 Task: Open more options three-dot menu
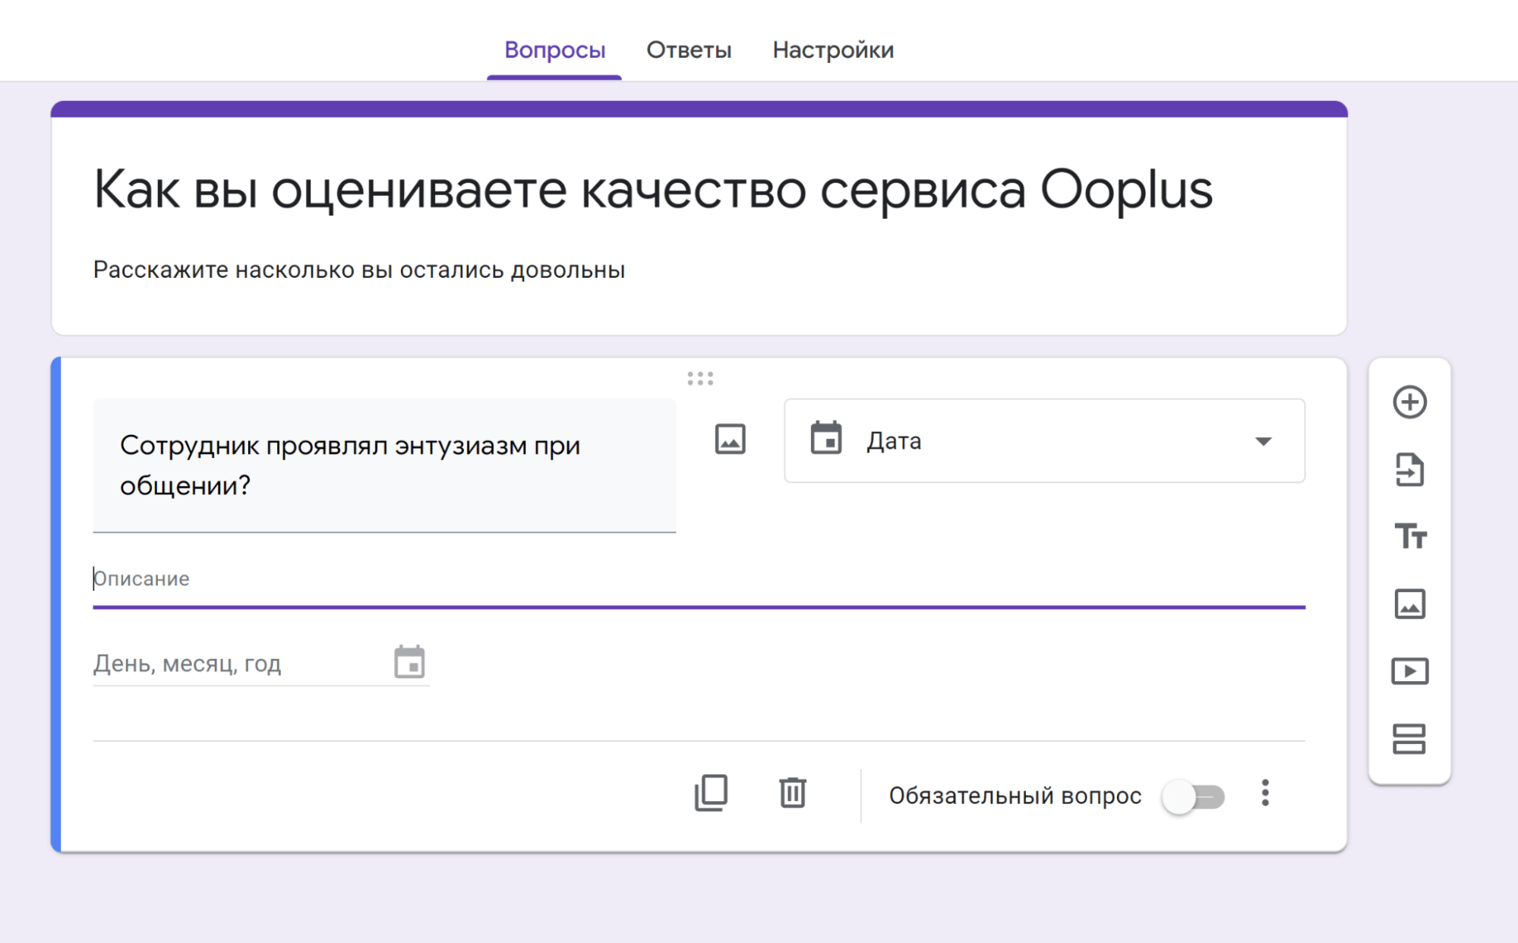pyautogui.click(x=1264, y=793)
